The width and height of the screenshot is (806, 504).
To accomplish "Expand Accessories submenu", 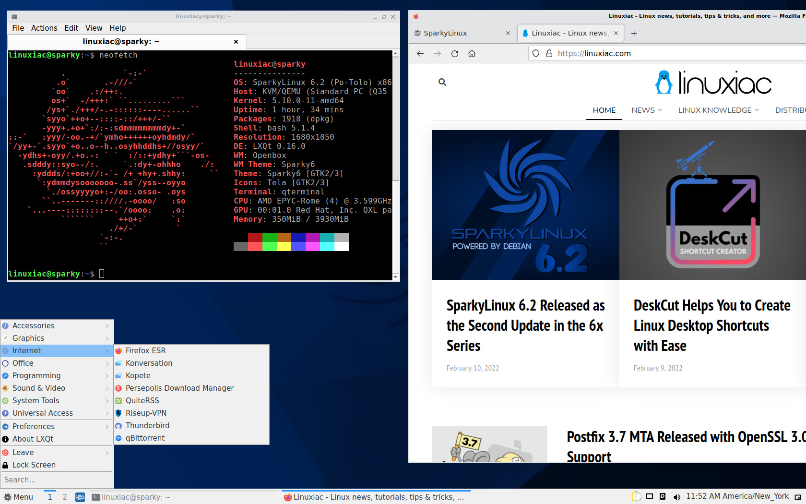I will click(57, 326).
